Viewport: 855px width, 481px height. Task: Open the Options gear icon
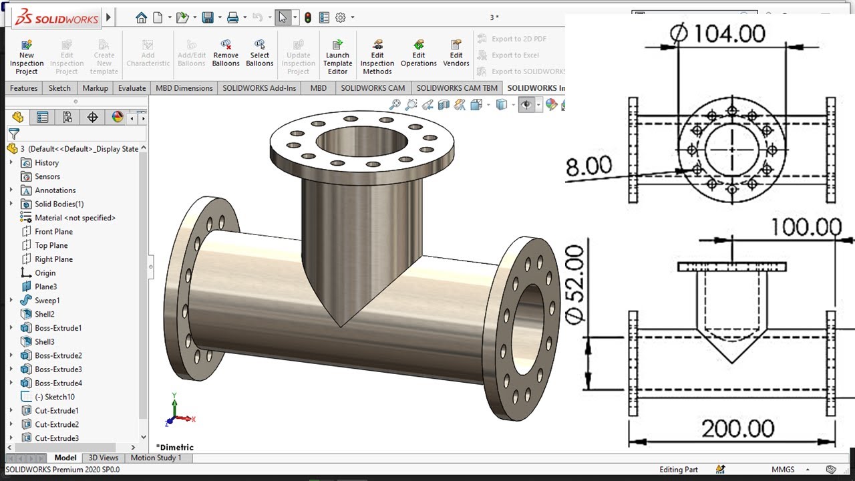(341, 18)
